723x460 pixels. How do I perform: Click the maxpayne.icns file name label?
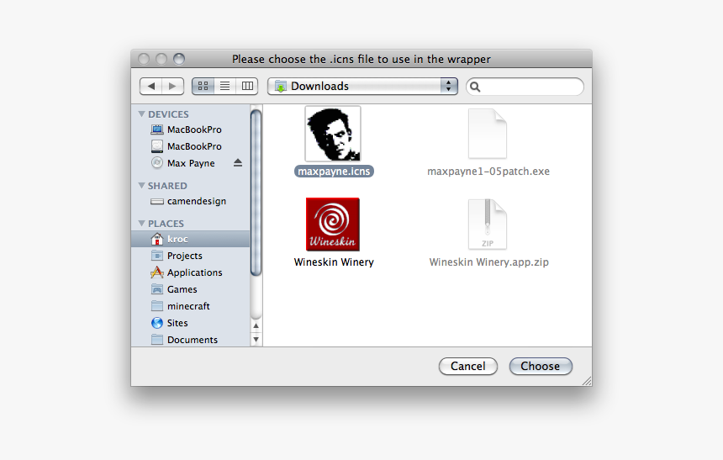tap(334, 172)
